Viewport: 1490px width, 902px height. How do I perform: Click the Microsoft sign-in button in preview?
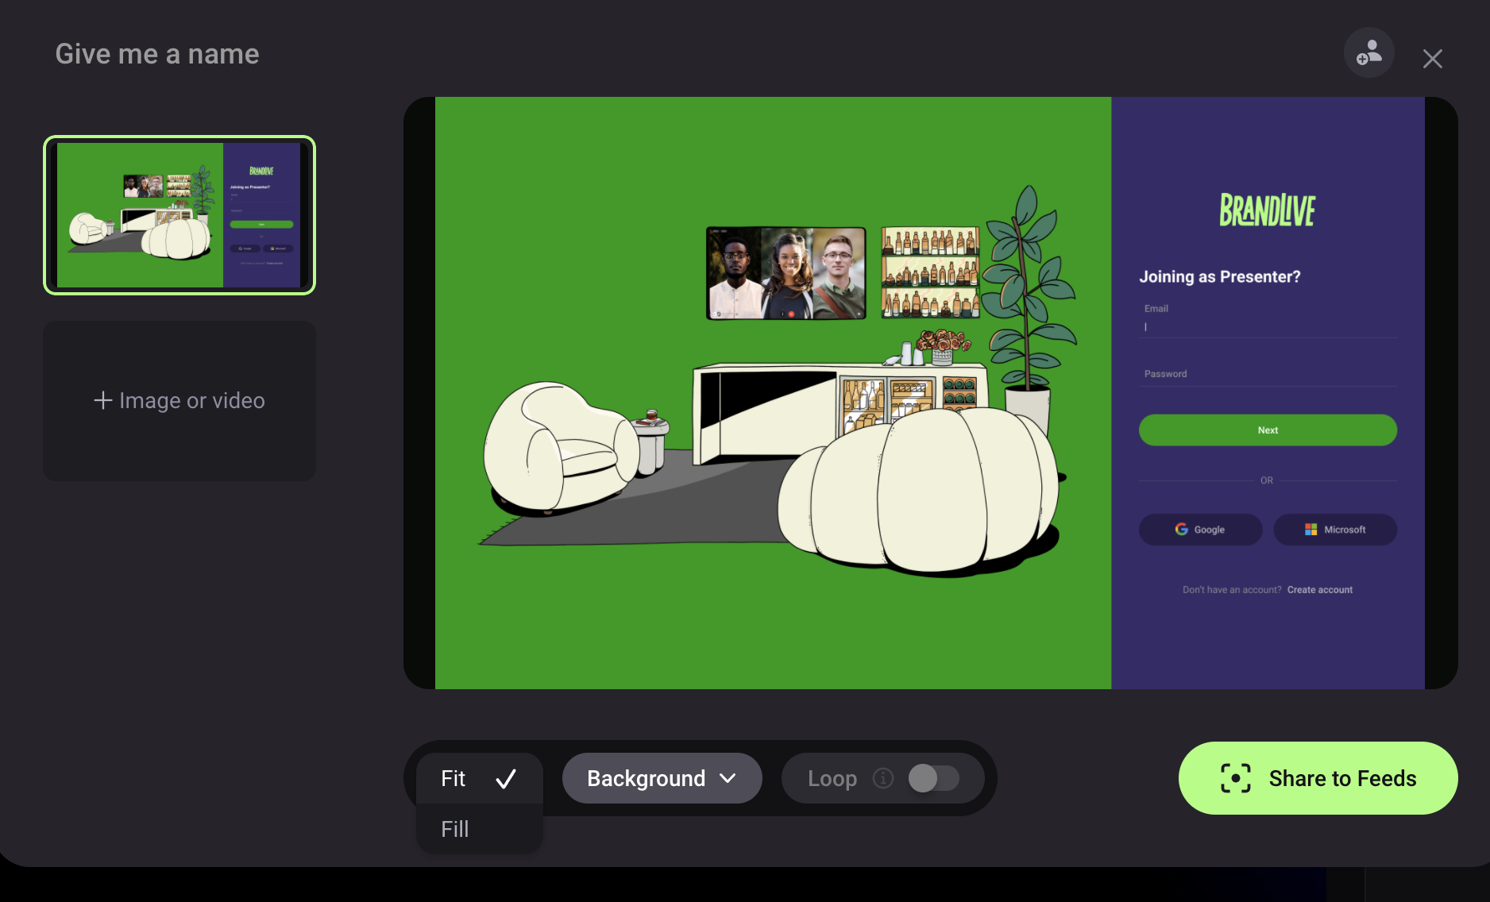(x=1335, y=530)
